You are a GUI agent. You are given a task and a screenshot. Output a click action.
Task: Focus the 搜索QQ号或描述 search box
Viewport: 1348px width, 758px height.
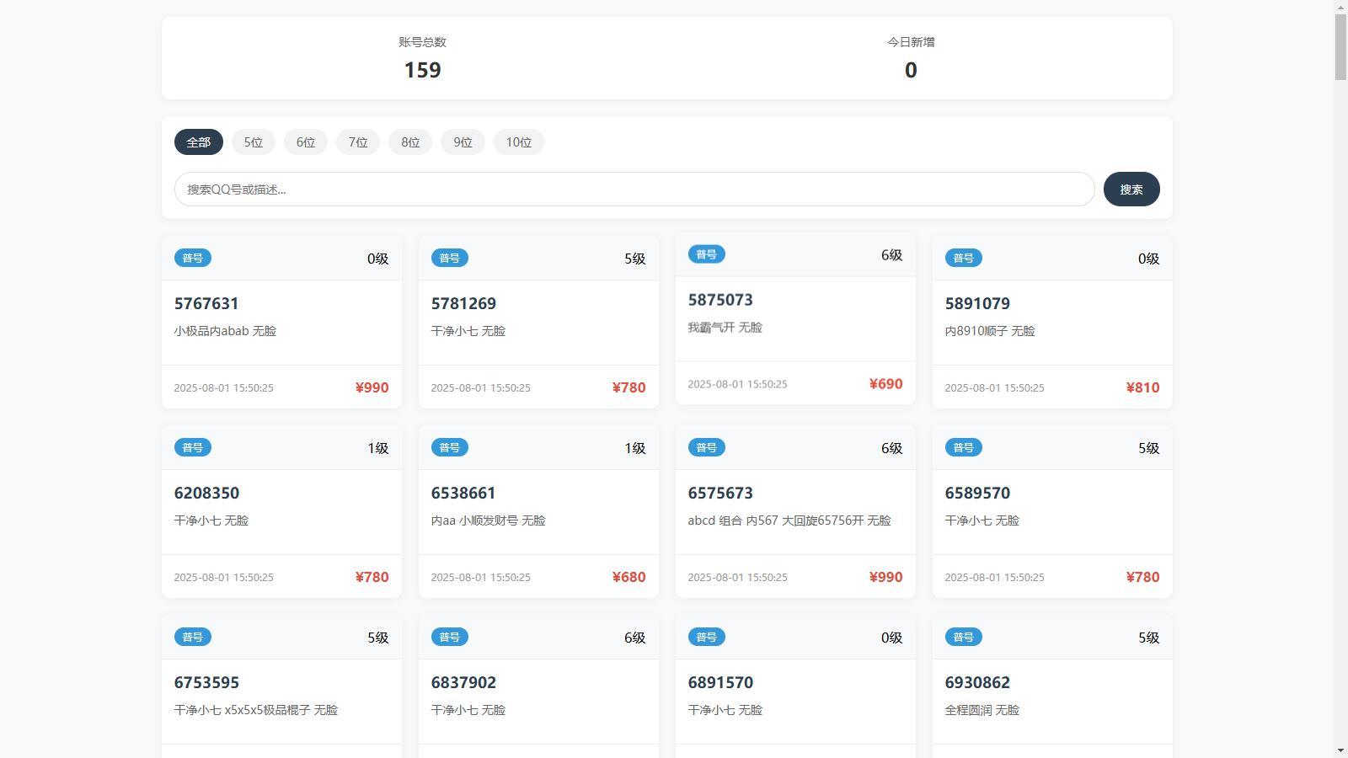click(634, 189)
